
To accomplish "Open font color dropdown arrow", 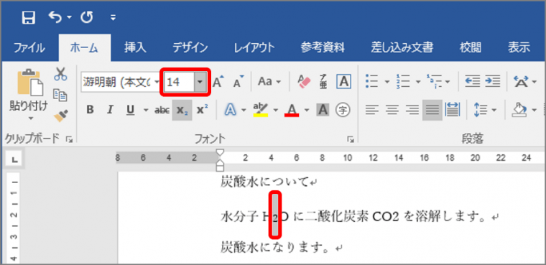I will click(x=307, y=111).
